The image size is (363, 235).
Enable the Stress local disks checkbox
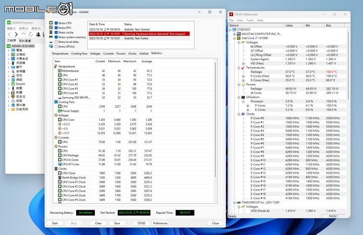[x=56, y=42]
